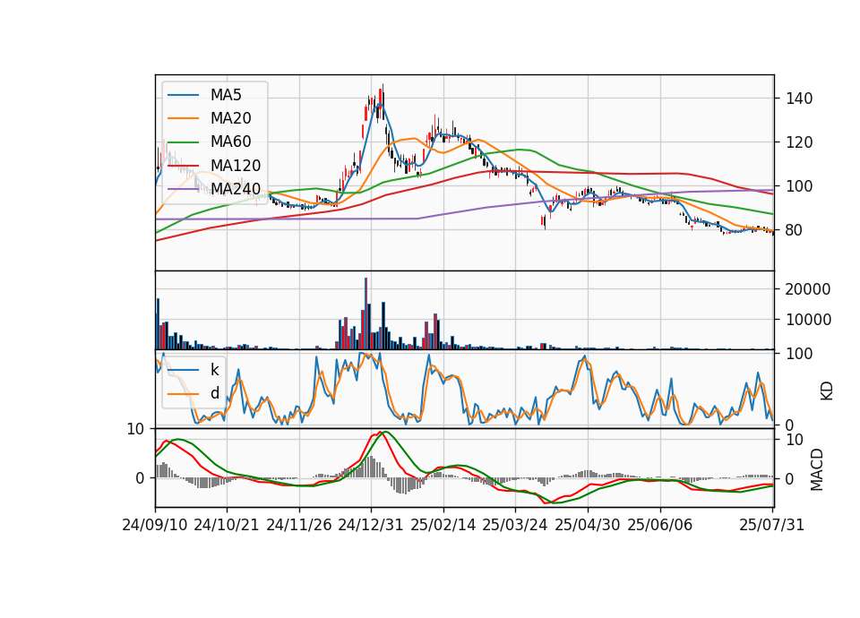Click the green MA60 legend line swatch

coord(183,142)
